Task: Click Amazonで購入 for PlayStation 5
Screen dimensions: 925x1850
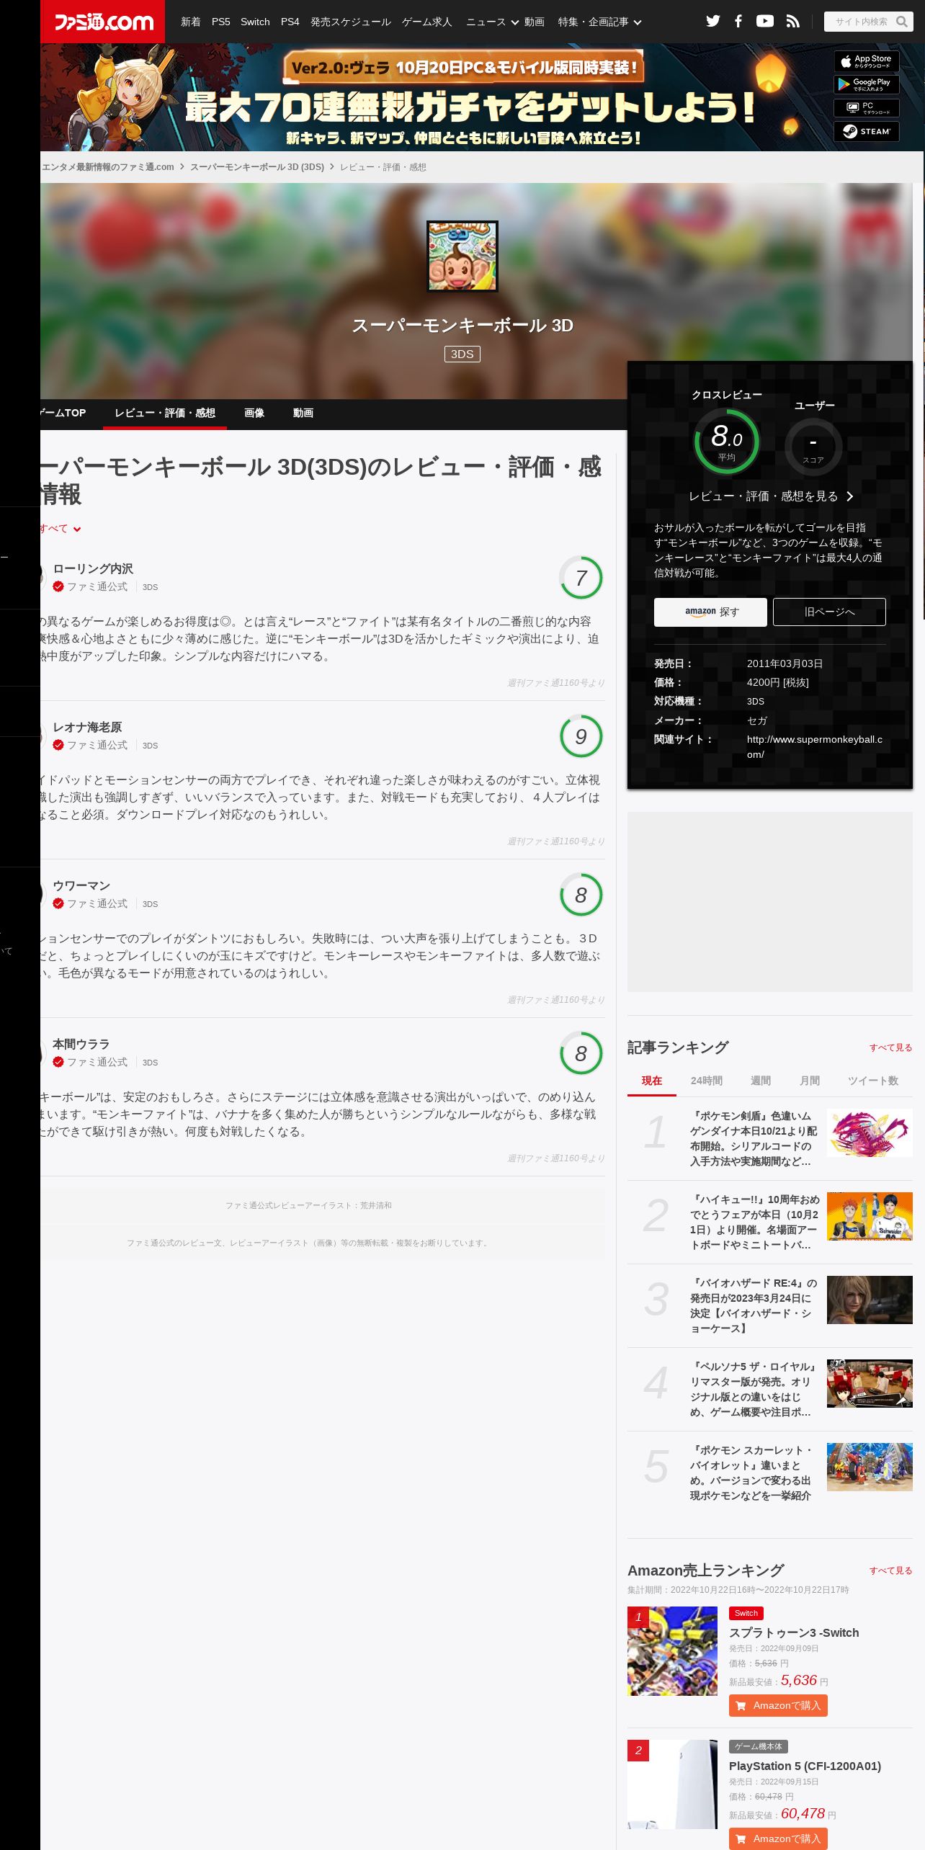Action: coord(778,1838)
